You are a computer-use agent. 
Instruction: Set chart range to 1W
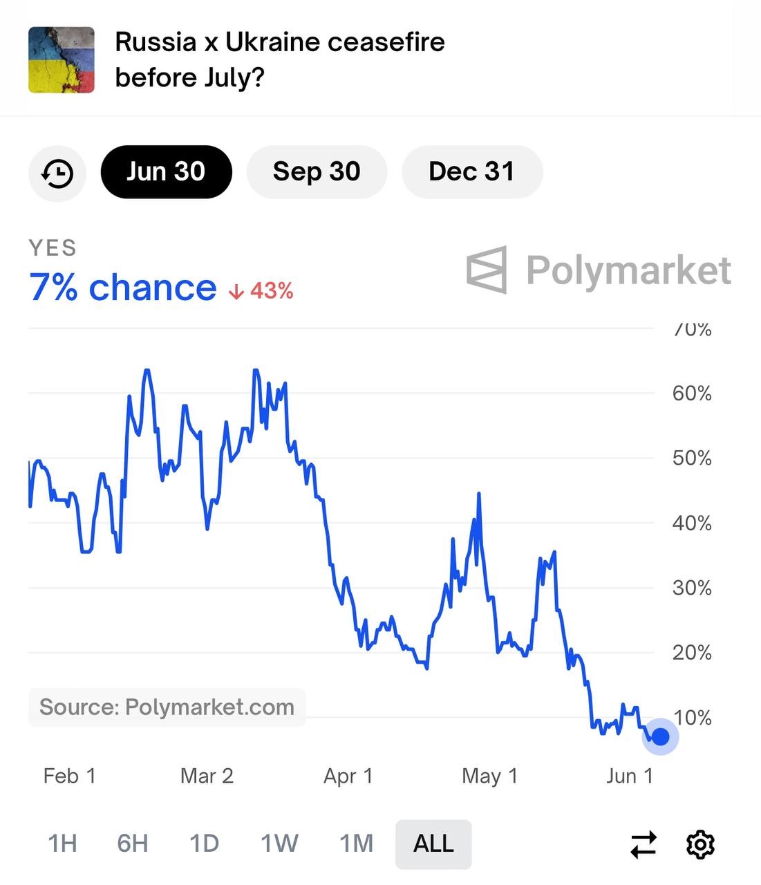[x=279, y=844]
